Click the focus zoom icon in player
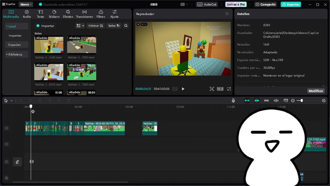The image size is (330, 186). [212, 89]
